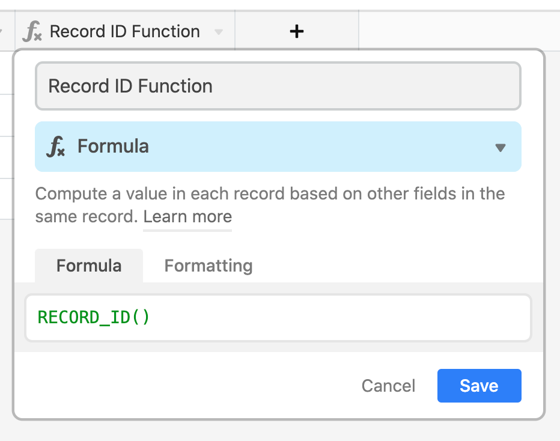Viewport: 560px width, 441px height.
Task: Open the Learn more link
Action: pos(187,217)
